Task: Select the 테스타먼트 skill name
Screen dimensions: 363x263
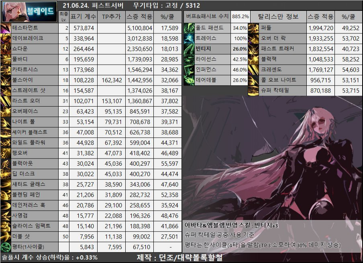Action: tap(25, 28)
